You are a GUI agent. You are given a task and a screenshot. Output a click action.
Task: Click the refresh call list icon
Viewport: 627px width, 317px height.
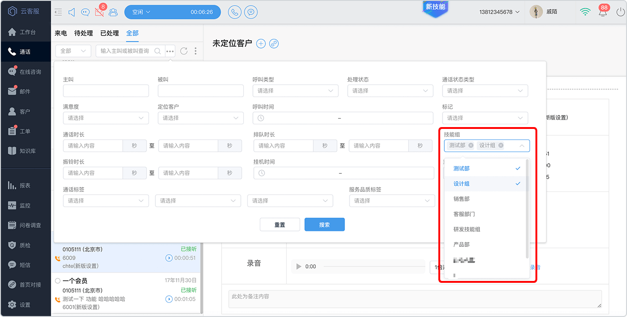click(184, 51)
